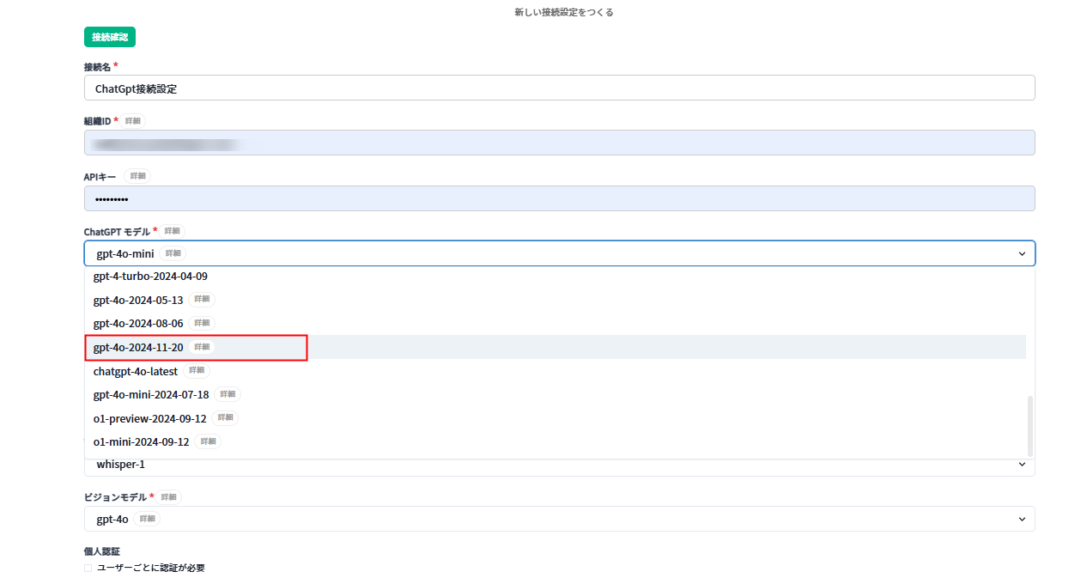Click 詳細 badge beside gpt-4o vision value
The width and height of the screenshot is (1087, 584).
(147, 520)
